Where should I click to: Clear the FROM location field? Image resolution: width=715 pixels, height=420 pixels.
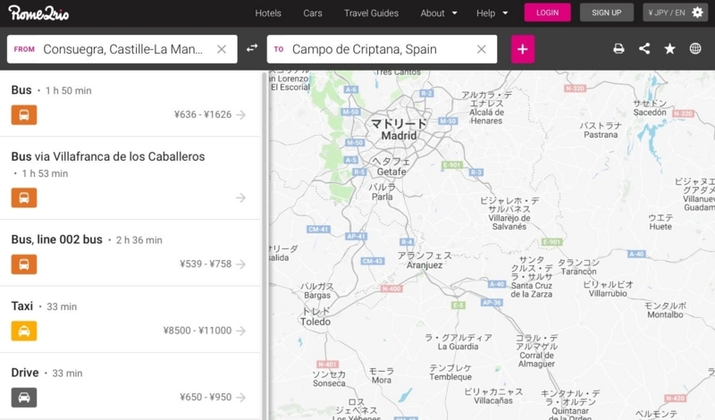tap(222, 49)
